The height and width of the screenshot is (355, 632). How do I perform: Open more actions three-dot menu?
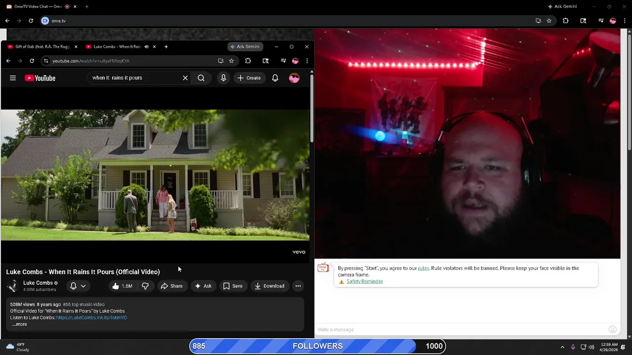[298, 286]
